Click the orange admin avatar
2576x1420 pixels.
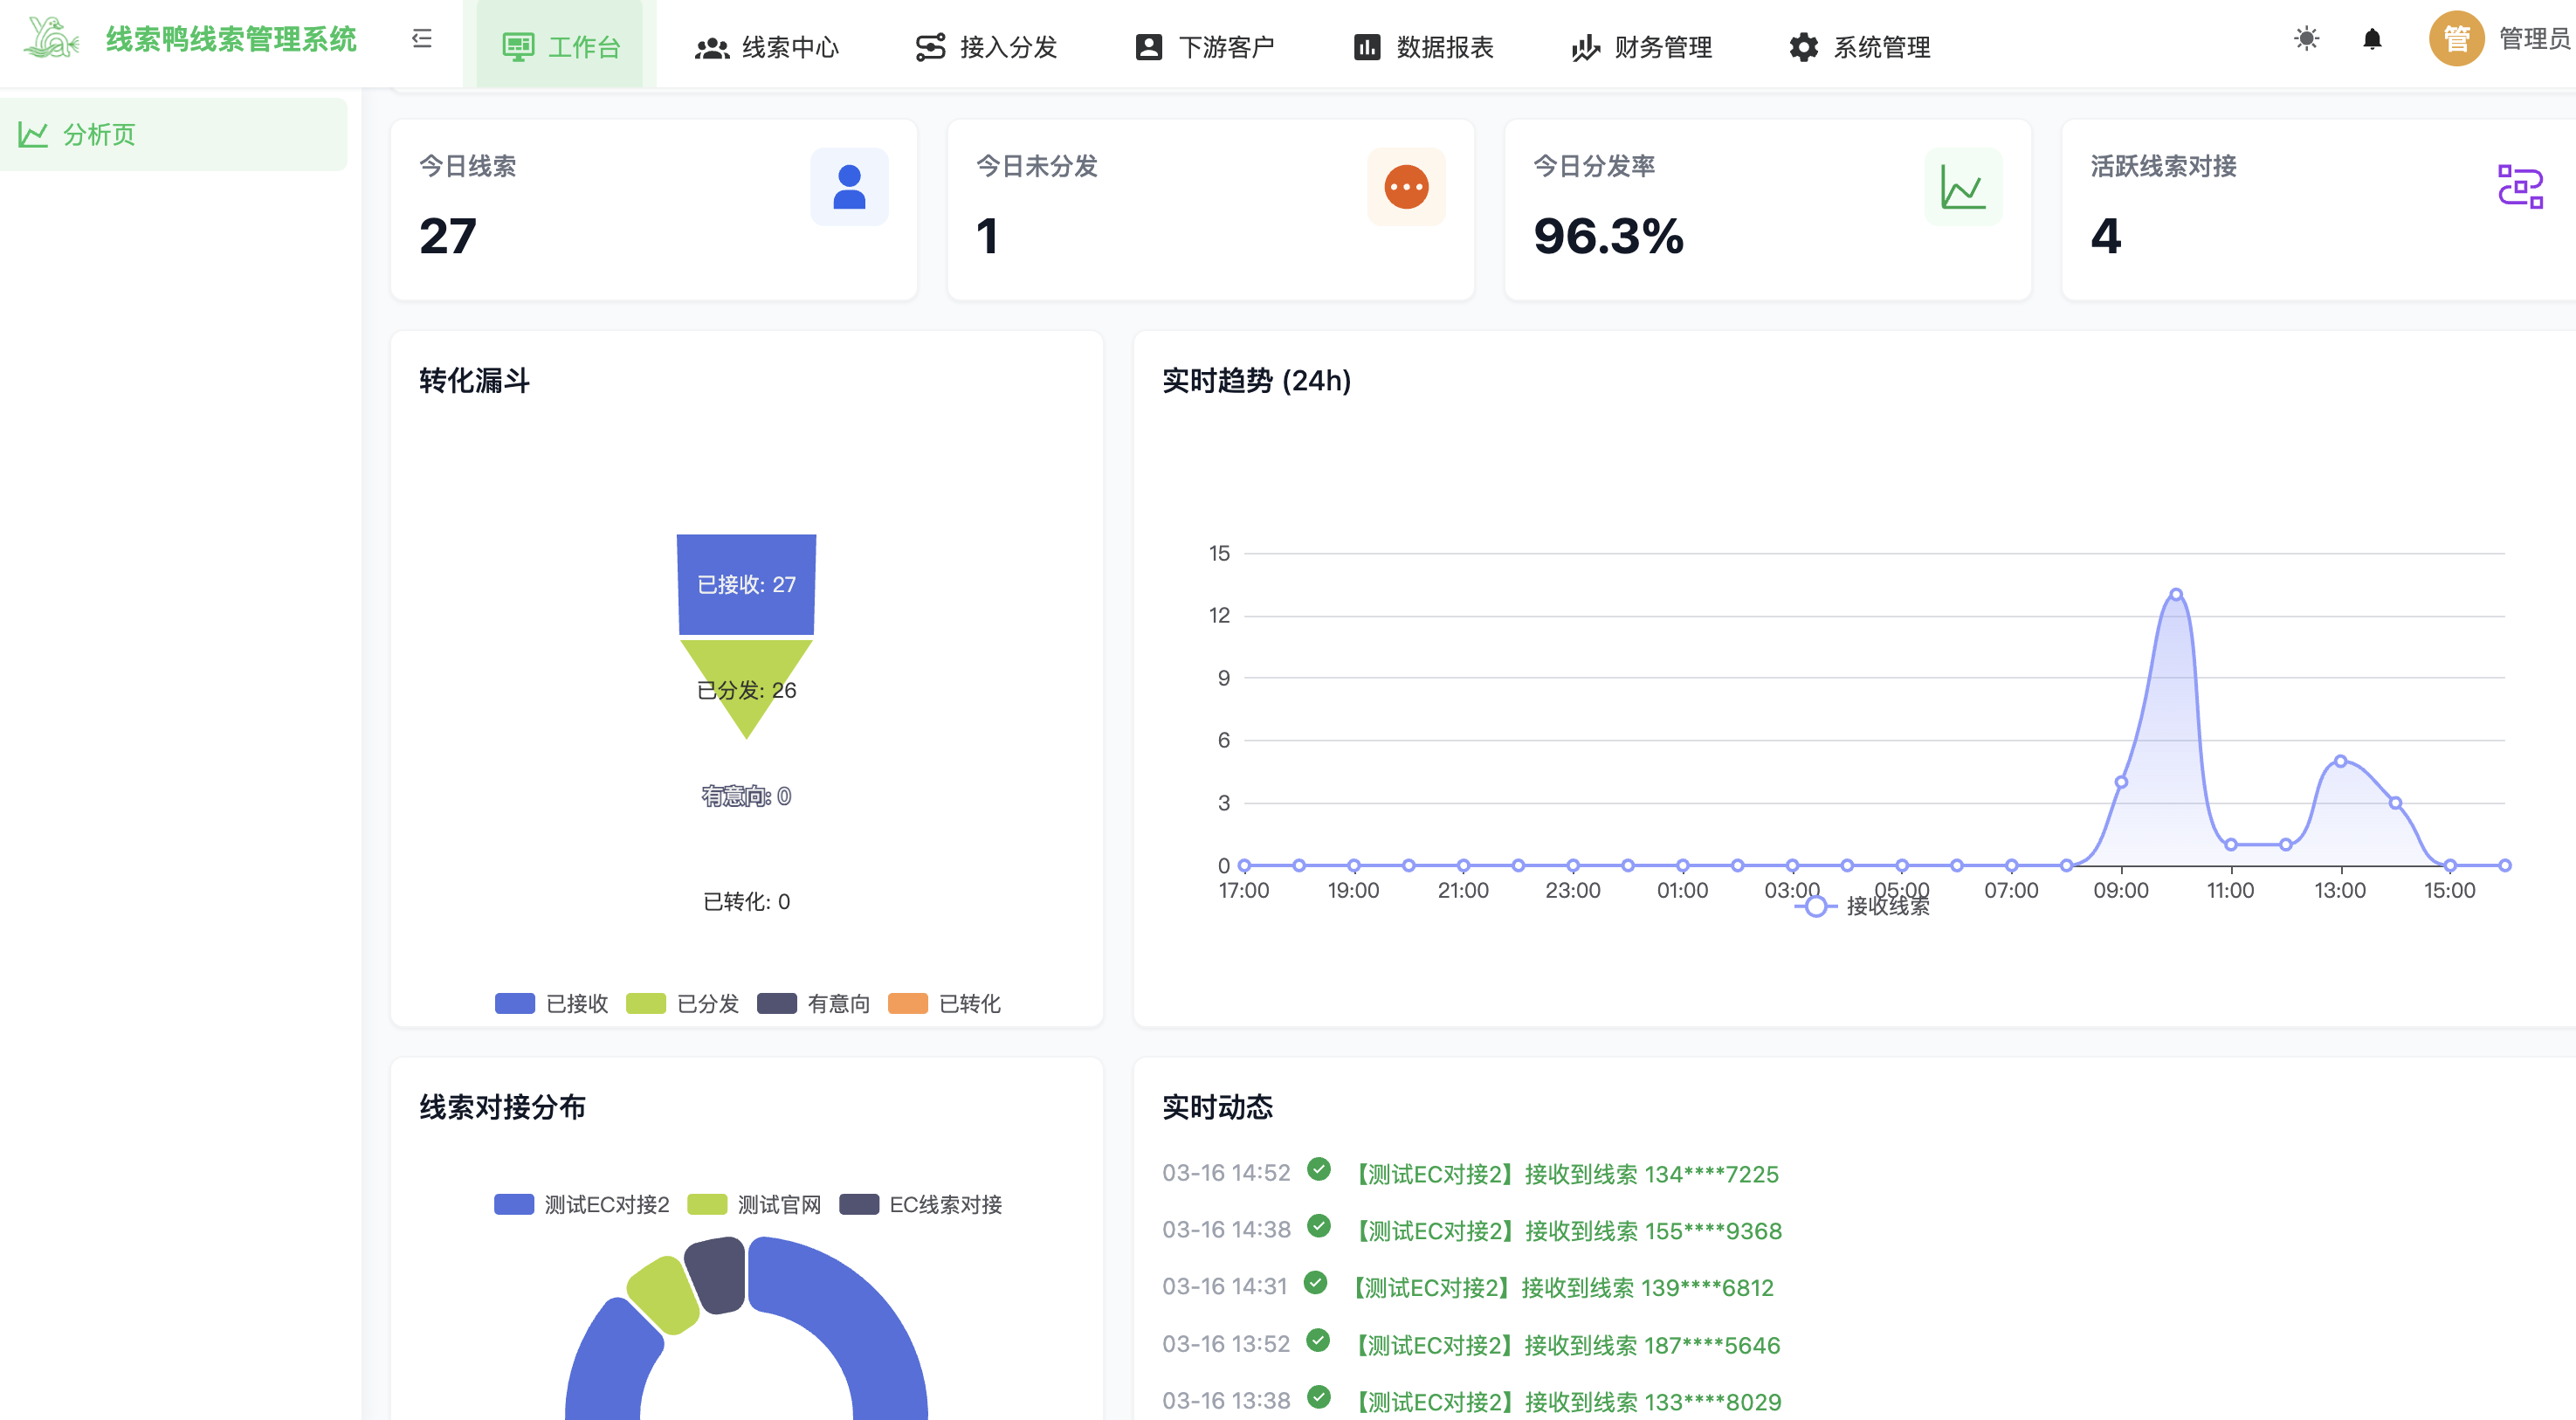click(2456, 39)
